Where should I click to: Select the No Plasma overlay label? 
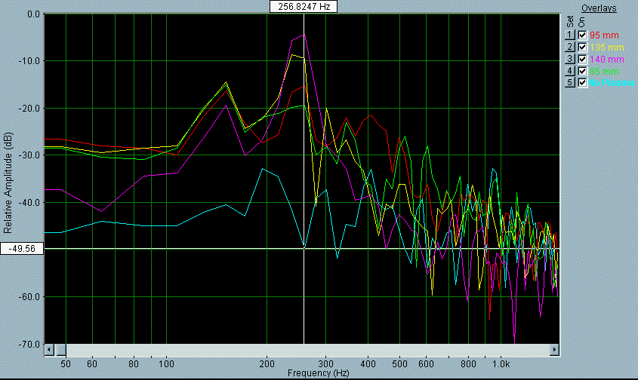pos(612,83)
